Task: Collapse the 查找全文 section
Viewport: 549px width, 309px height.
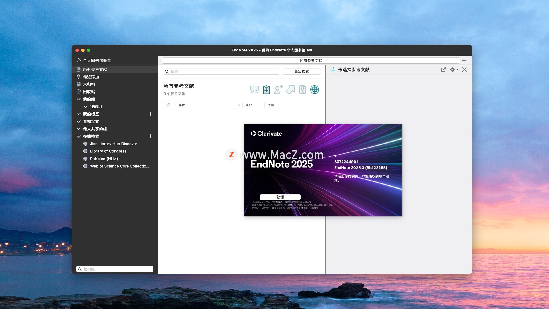Action: (x=79, y=122)
